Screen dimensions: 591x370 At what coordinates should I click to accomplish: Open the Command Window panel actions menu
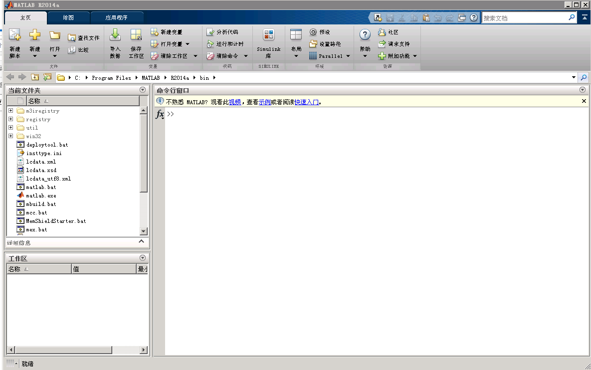(583, 90)
